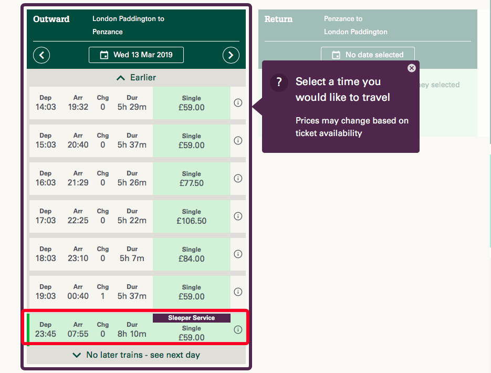
Task: Show info for 16:03 train
Action: pos(238,179)
